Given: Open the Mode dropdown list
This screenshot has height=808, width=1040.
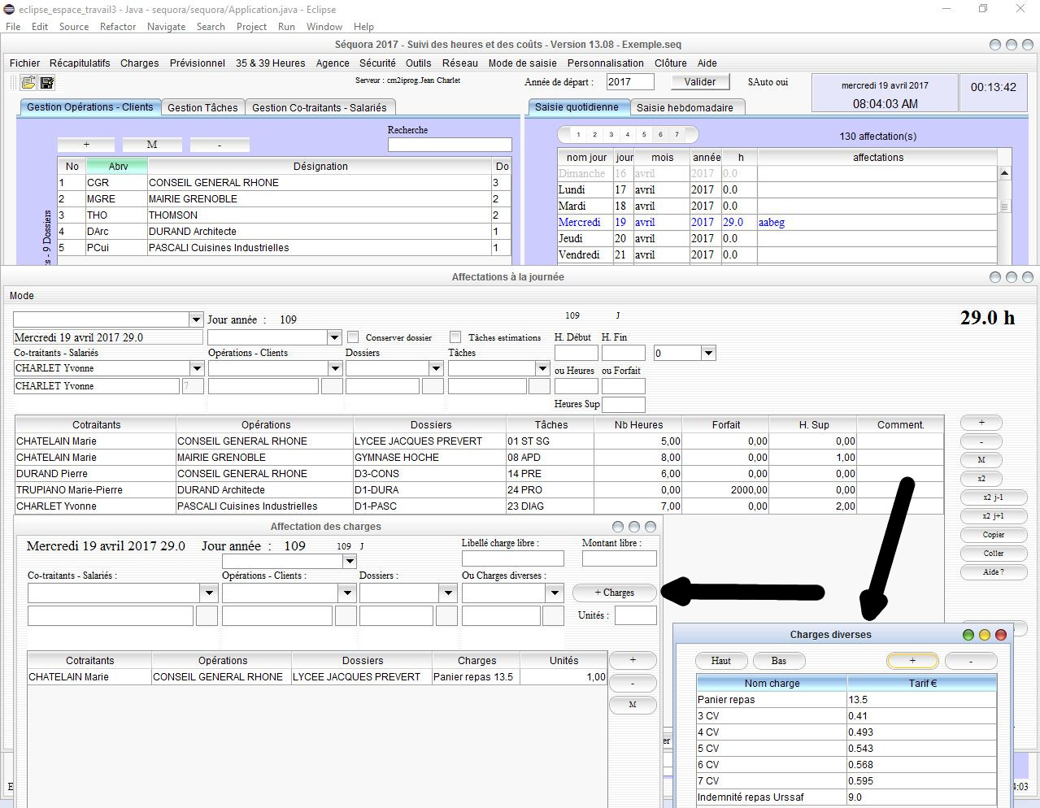Looking at the screenshot, I should click(x=195, y=319).
